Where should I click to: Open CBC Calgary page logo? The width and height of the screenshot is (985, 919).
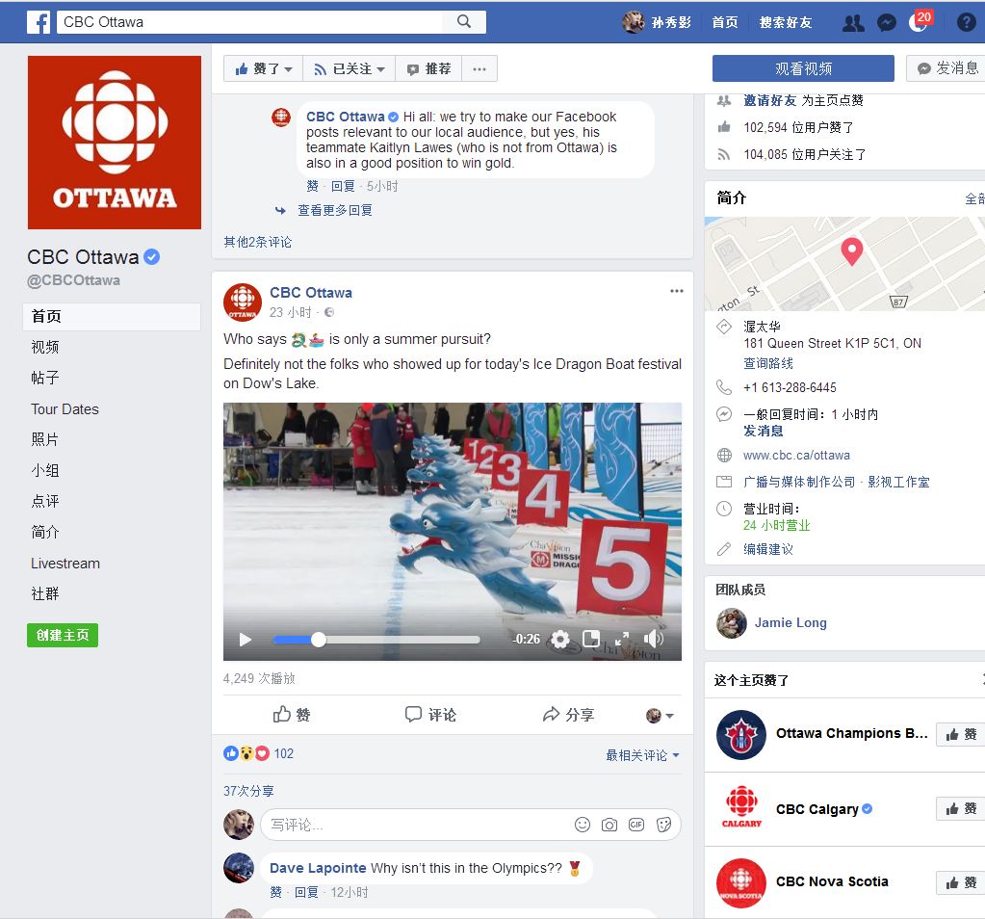(741, 808)
